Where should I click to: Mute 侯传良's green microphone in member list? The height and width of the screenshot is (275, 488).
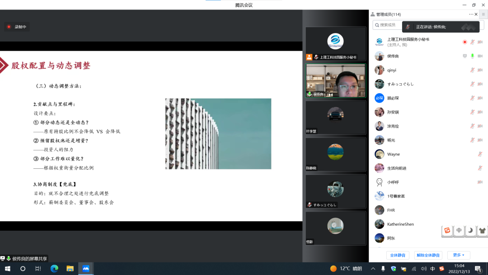pos(473,56)
